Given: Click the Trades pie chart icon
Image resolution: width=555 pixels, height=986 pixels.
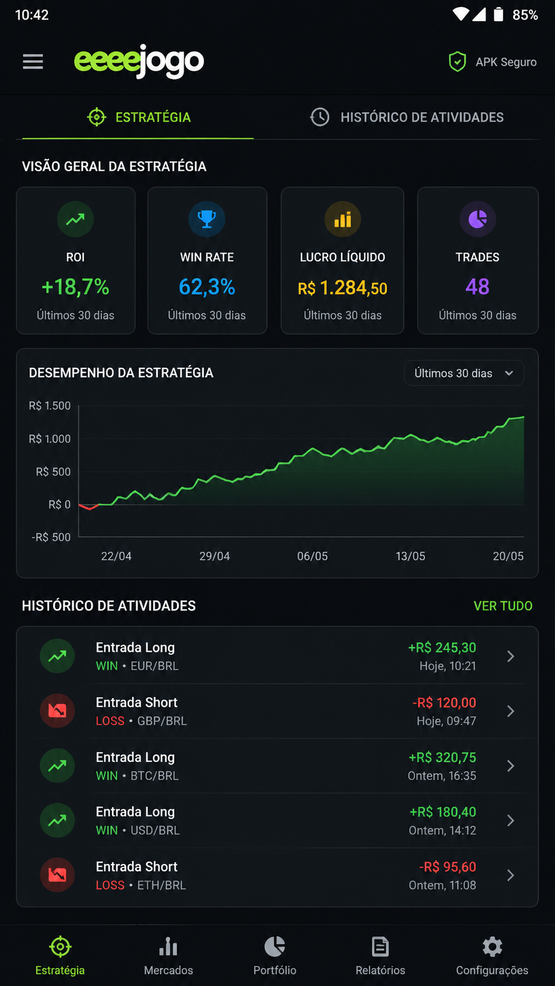Looking at the screenshot, I should (477, 219).
